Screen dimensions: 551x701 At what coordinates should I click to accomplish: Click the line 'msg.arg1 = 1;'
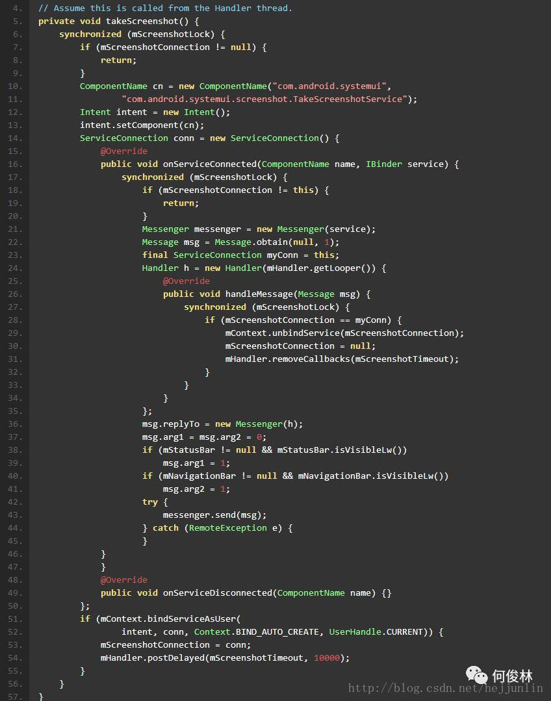[196, 463]
